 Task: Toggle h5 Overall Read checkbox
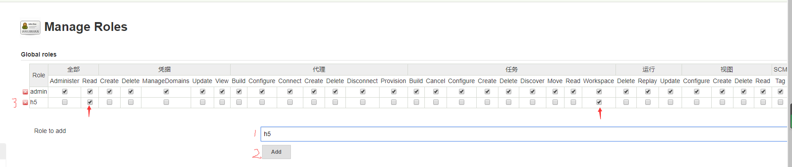[x=90, y=102]
